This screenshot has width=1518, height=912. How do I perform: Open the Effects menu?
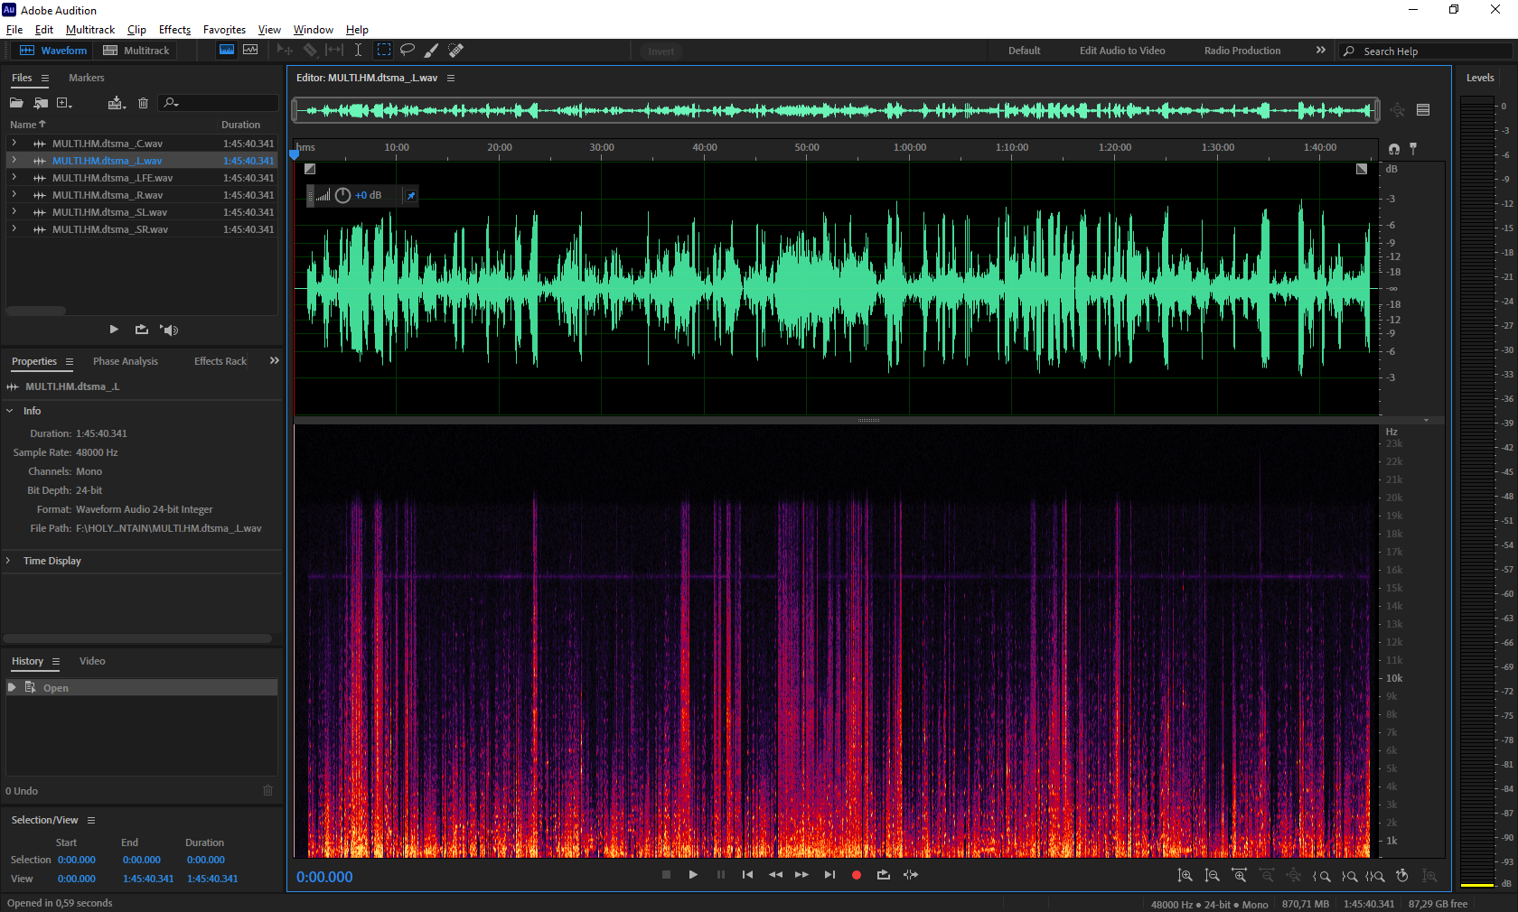(174, 30)
